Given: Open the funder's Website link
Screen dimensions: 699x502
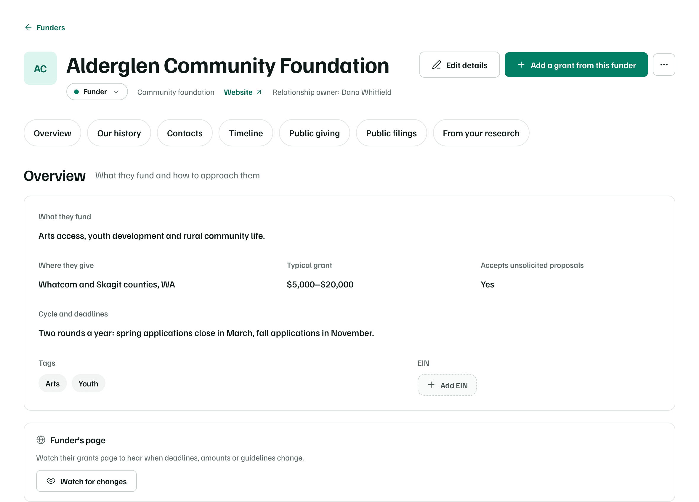Looking at the screenshot, I should (238, 92).
